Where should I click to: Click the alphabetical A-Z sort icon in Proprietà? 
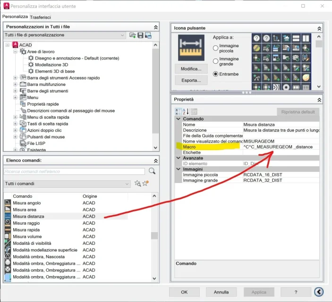point(186,111)
